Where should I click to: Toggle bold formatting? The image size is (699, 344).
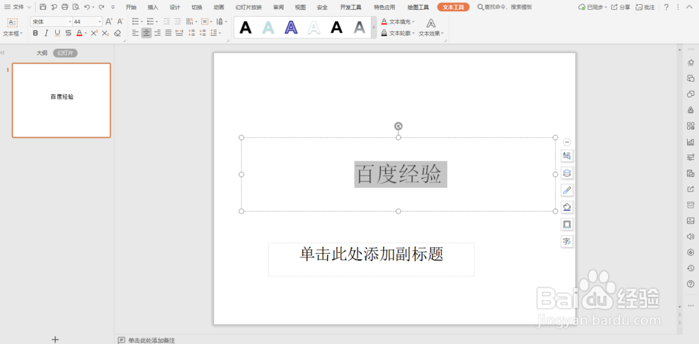pos(35,33)
